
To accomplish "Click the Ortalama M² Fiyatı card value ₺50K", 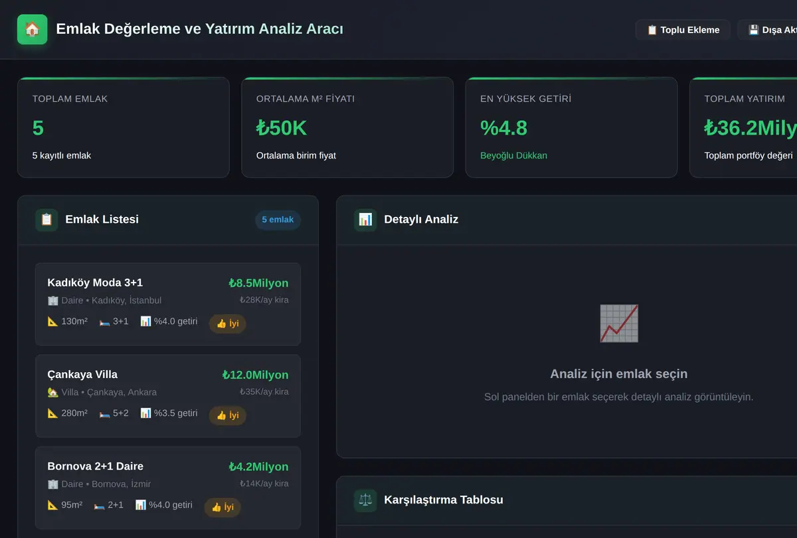I will pos(282,128).
